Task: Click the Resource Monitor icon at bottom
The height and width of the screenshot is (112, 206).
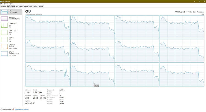Action: (x=13, y=109)
